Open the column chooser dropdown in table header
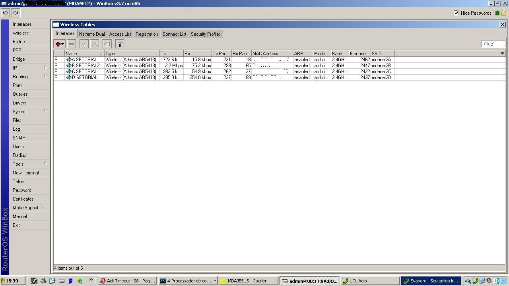This screenshot has height=286, width=509. 502,54
